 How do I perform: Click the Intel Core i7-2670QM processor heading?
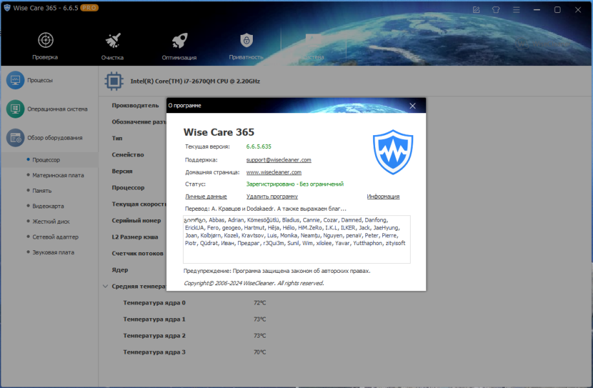click(x=195, y=81)
